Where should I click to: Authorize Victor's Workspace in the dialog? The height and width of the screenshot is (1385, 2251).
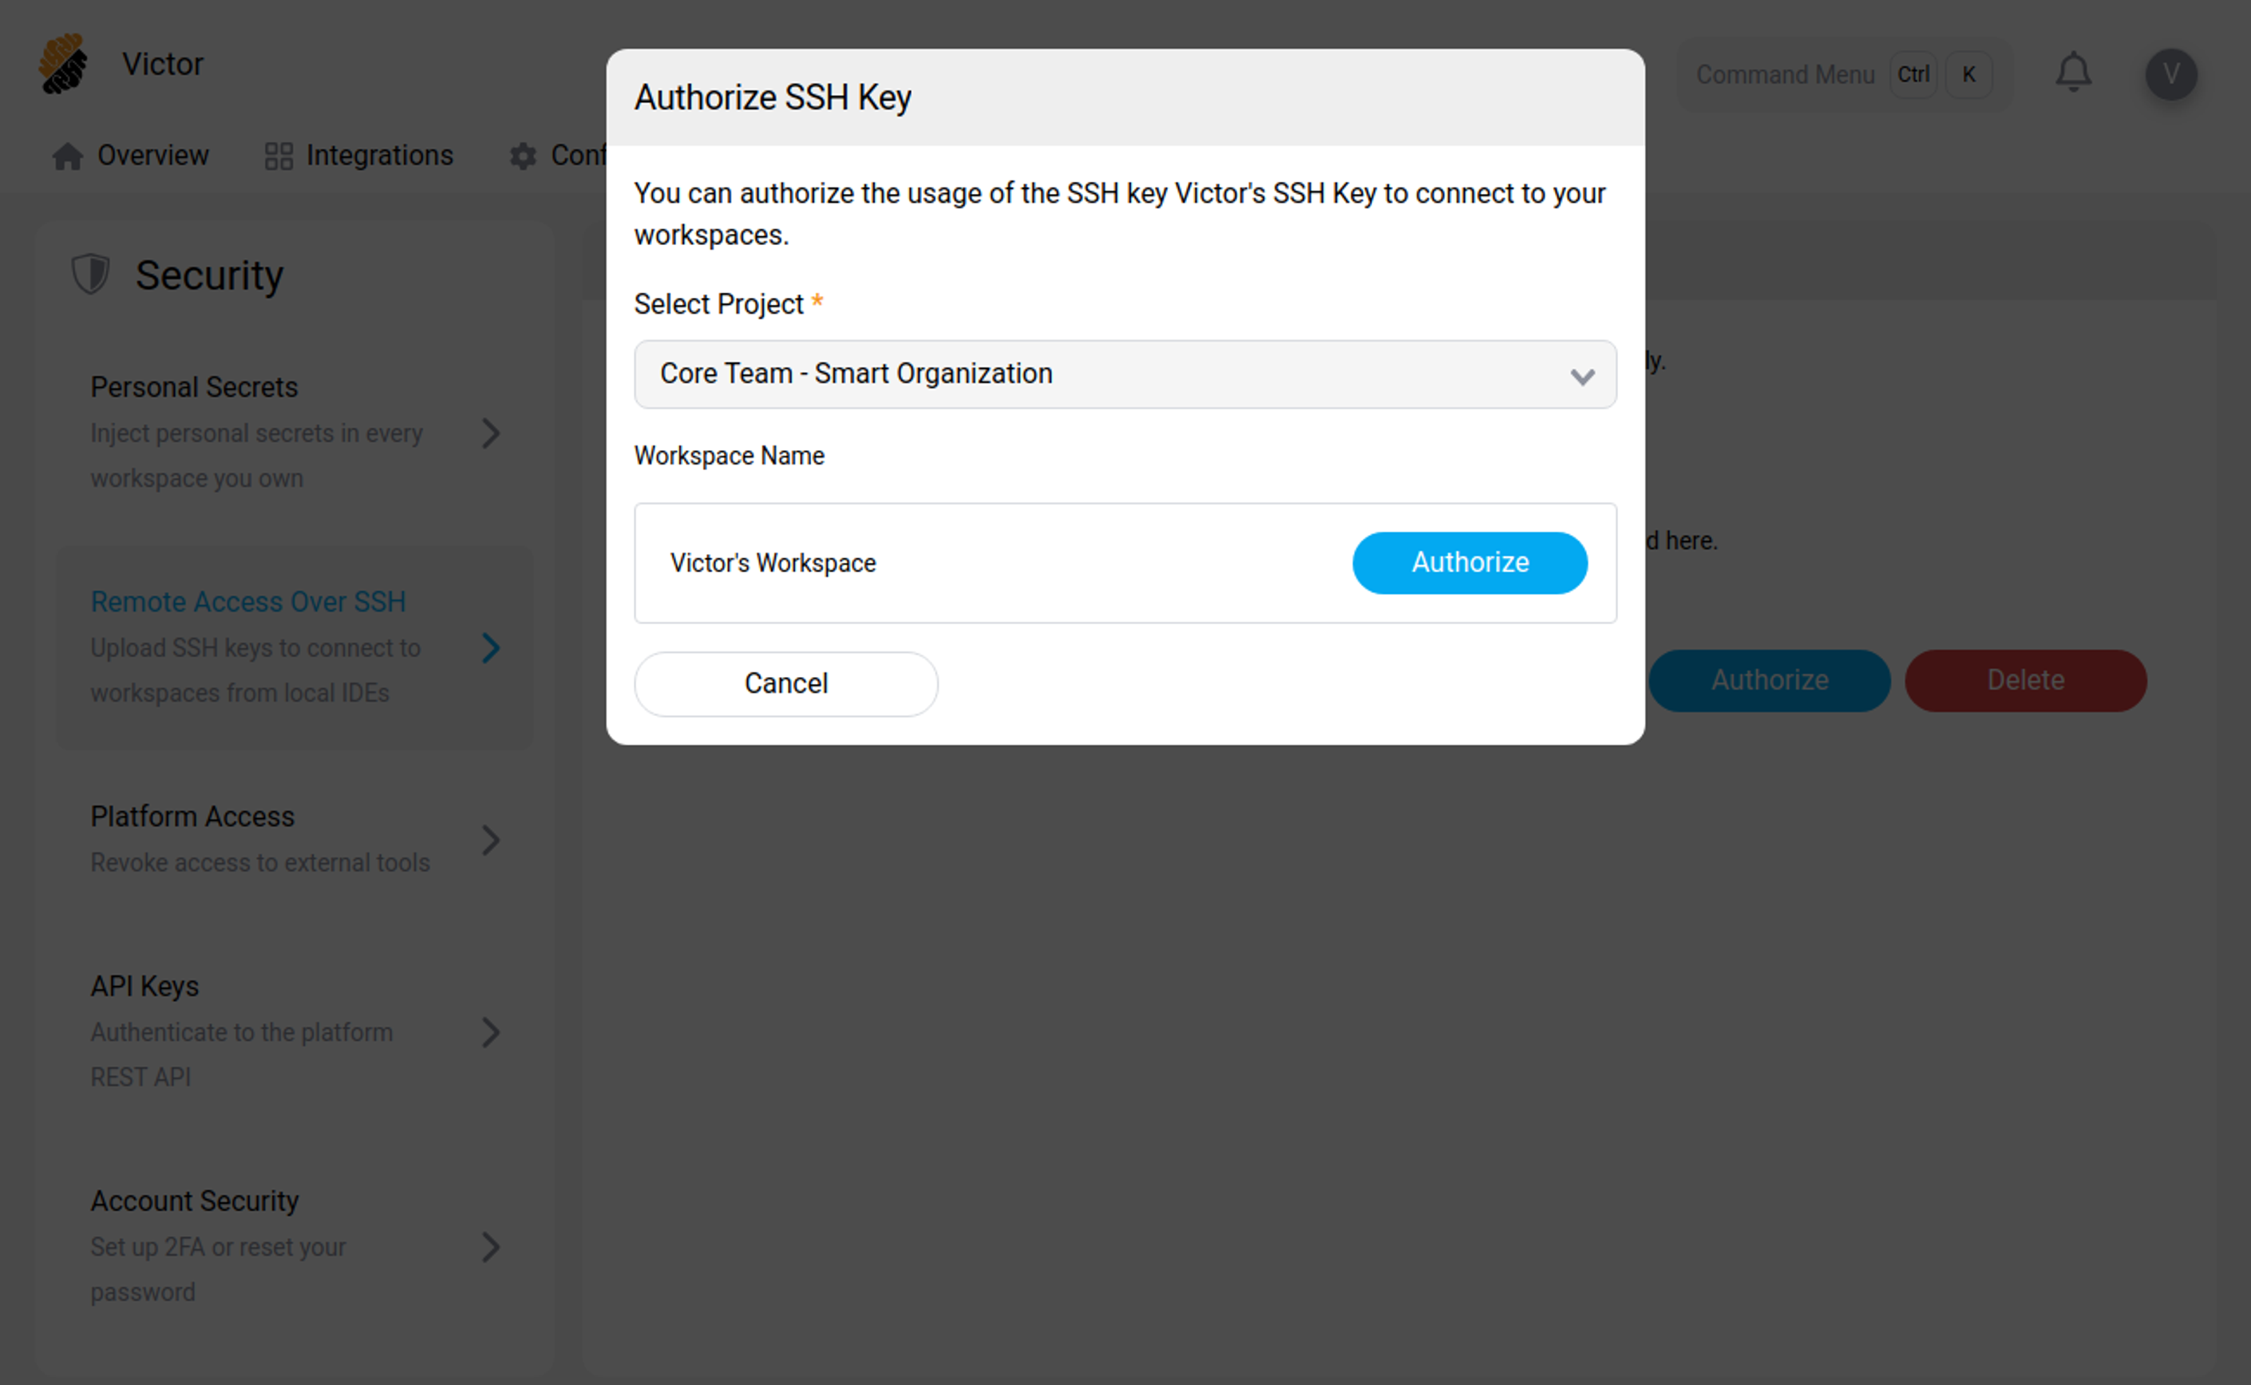coord(1469,563)
